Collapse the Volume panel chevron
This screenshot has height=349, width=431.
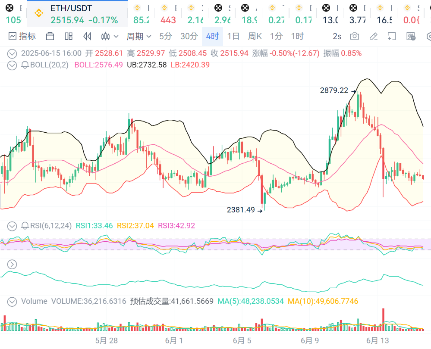click(12, 302)
